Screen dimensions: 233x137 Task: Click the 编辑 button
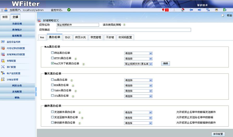(165, 63)
